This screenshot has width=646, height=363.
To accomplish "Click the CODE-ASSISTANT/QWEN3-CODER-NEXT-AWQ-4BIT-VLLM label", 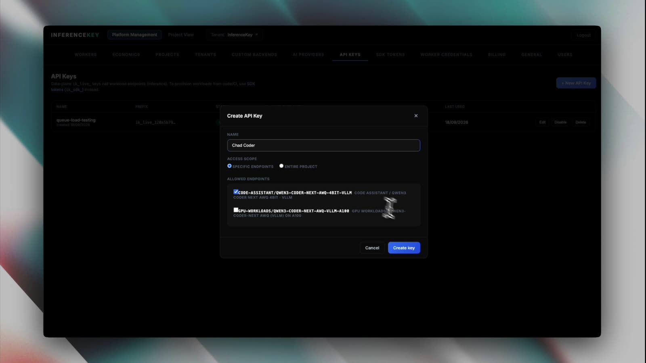I will pos(295,193).
